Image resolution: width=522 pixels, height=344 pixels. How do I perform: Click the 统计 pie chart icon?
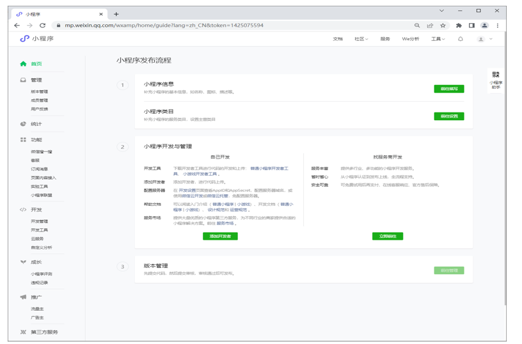click(23, 124)
